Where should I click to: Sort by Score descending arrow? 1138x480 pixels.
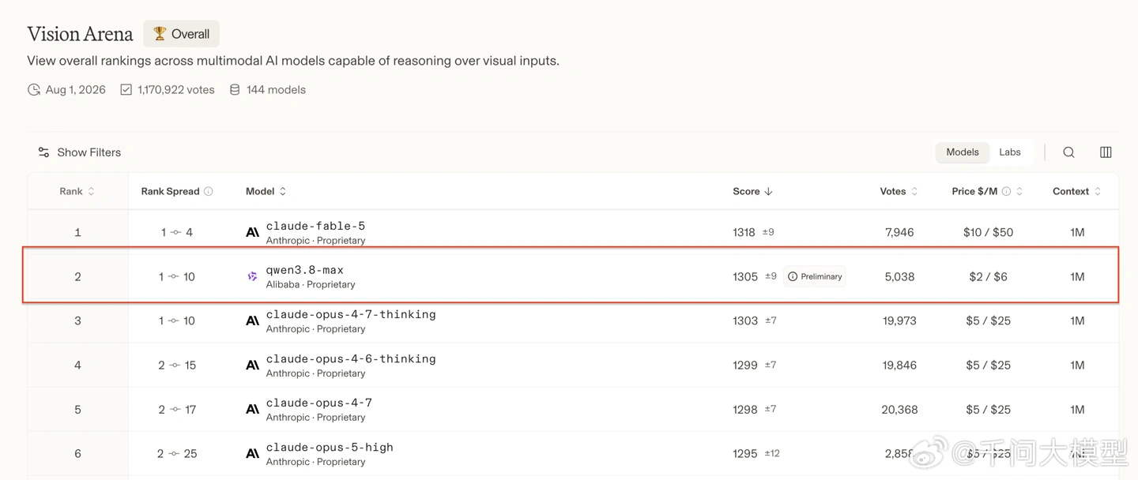[x=768, y=191]
